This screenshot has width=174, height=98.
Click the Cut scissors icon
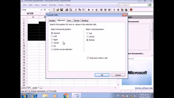coord(76,10)
